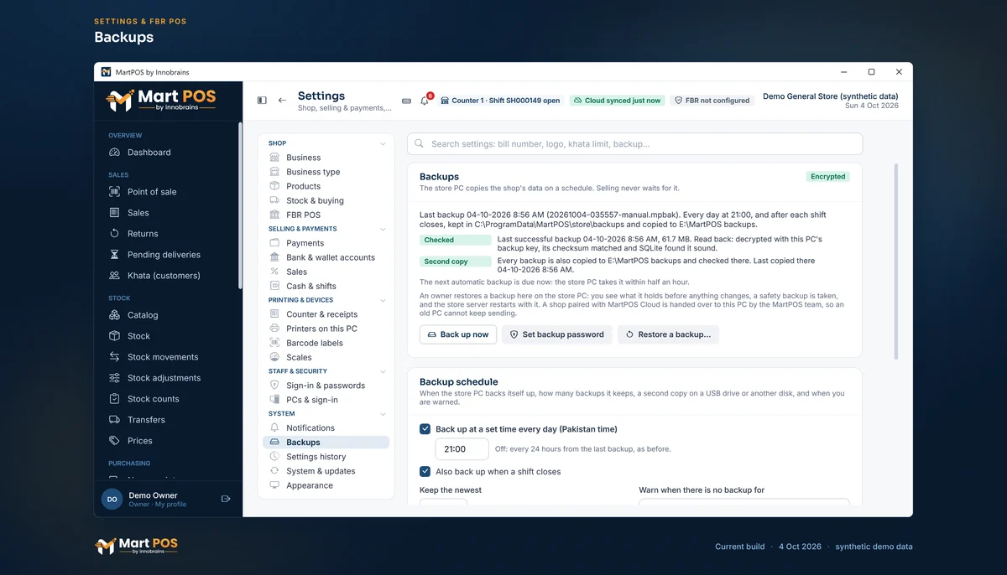Click the FBR not configured status chip
The height and width of the screenshot is (575, 1007).
(x=712, y=101)
